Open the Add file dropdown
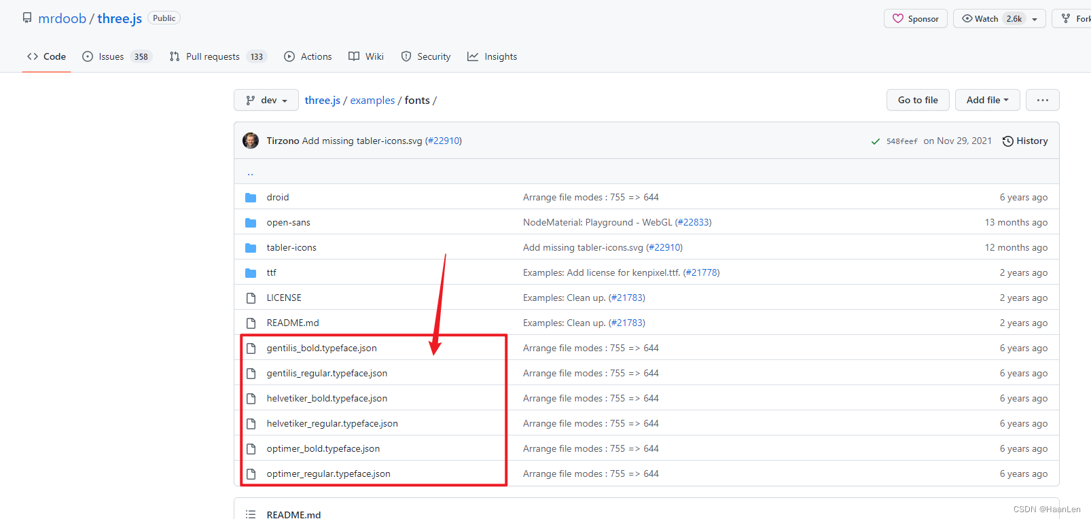 pyautogui.click(x=987, y=100)
